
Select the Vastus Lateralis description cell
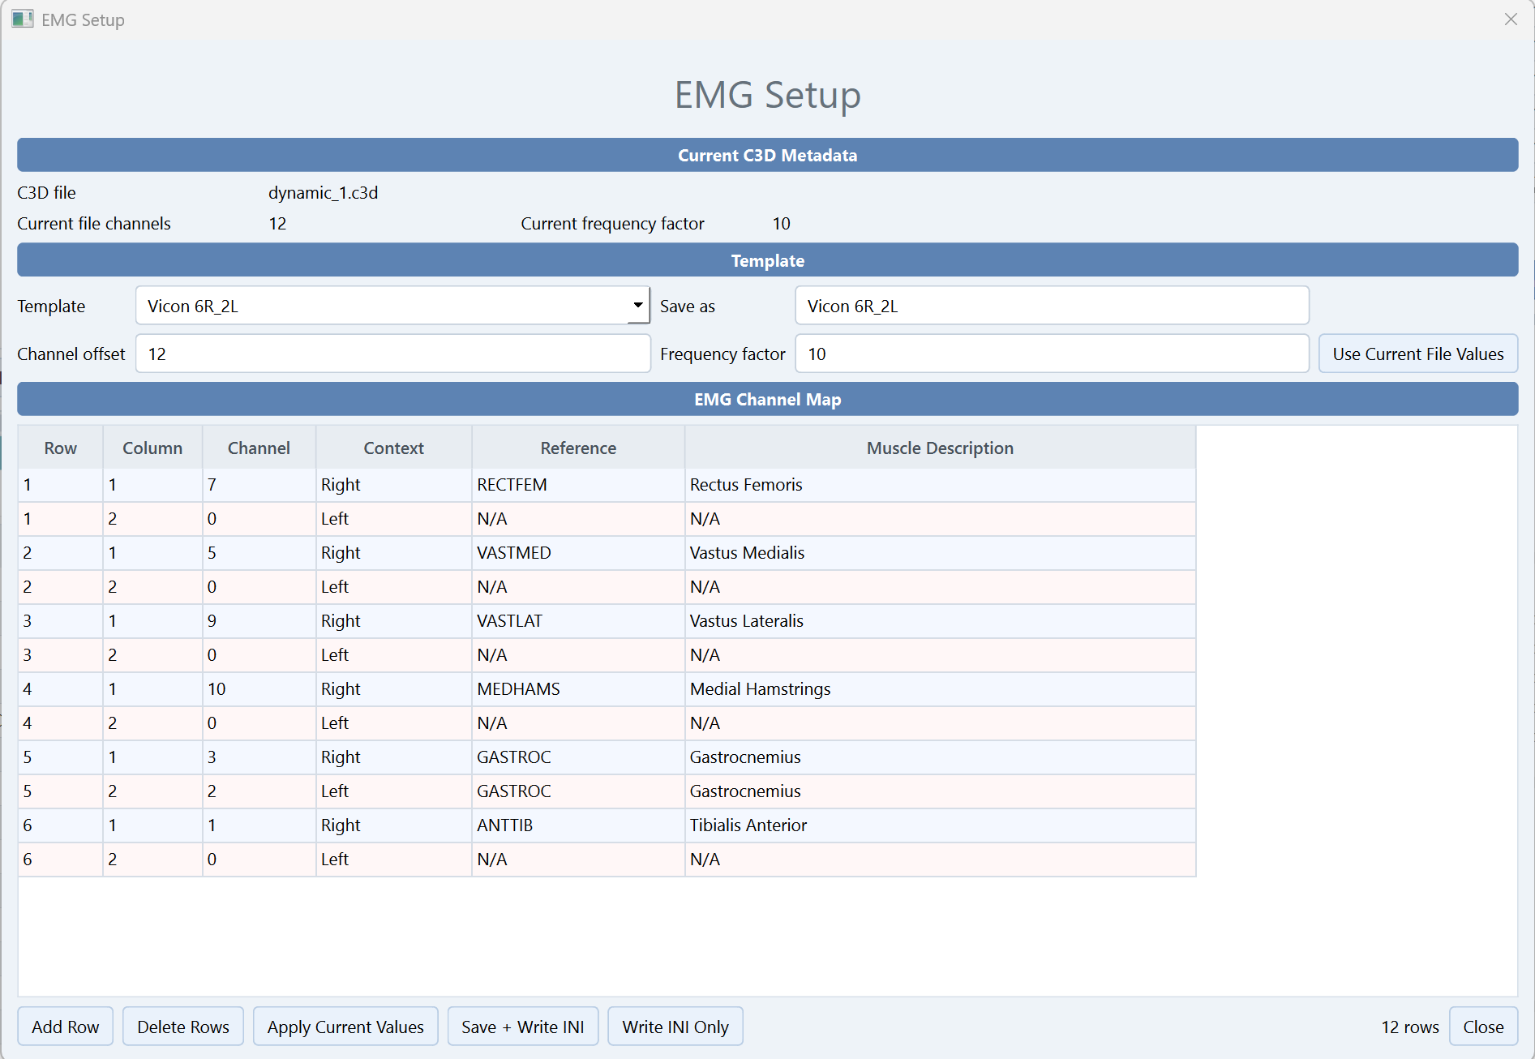click(940, 621)
